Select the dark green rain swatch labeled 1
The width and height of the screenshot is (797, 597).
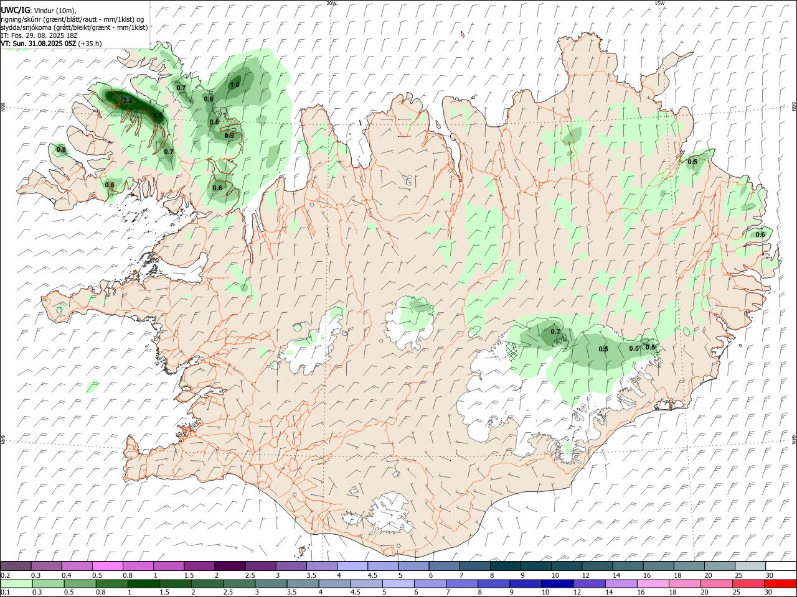[143, 583]
